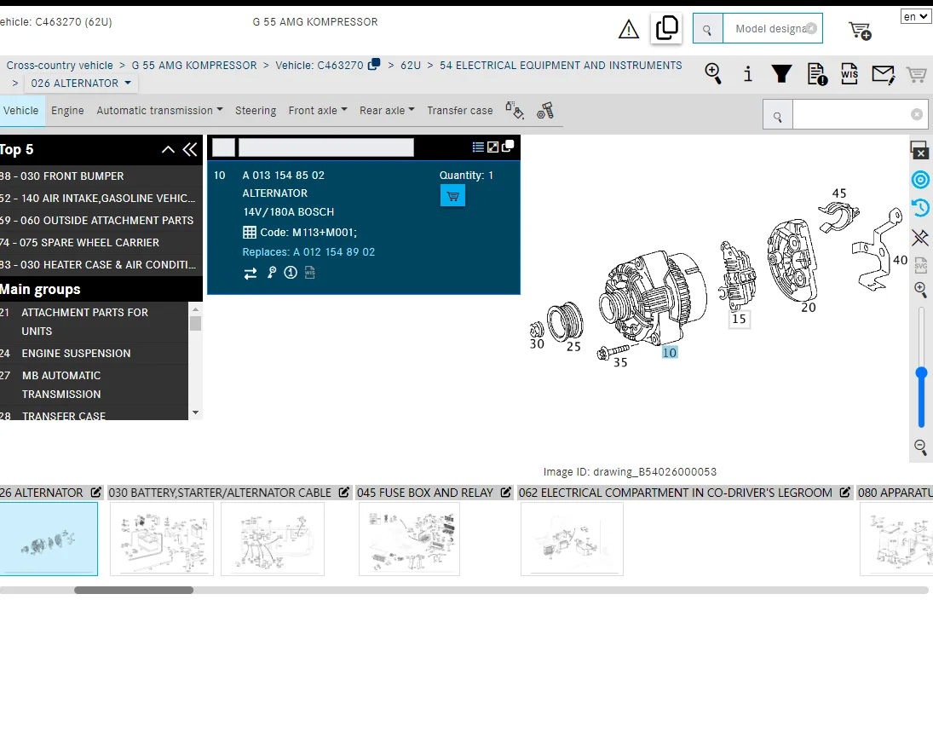The height and width of the screenshot is (744, 933).
Task: Click Cross-country vehicle breadcrumb link
Action: [60, 66]
